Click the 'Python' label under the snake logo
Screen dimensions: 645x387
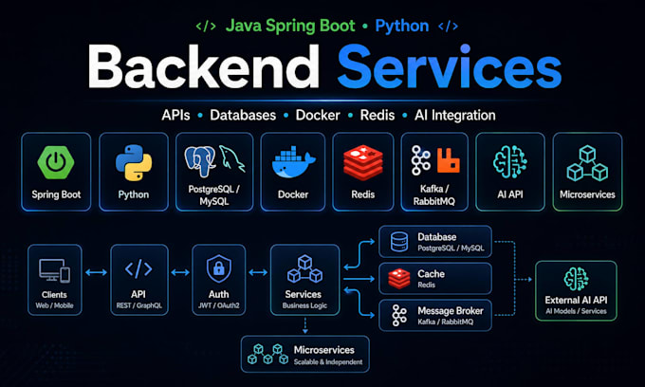(x=134, y=195)
